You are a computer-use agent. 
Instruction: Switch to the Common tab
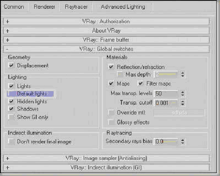coord(14,7)
